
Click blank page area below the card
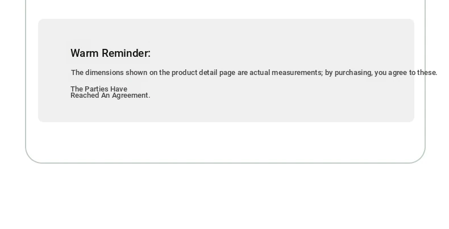coord(224,198)
